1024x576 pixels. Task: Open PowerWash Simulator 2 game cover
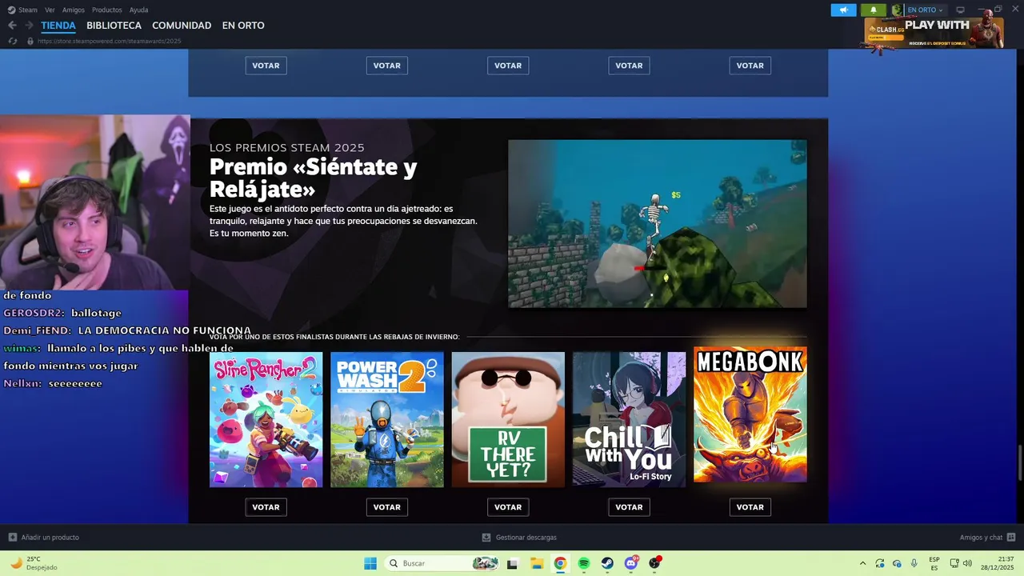point(386,419)
